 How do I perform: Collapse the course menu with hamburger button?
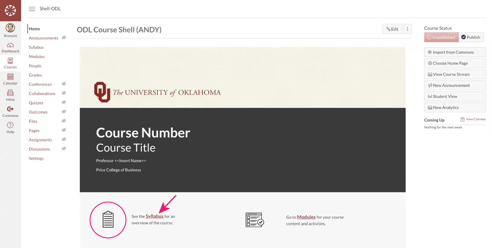32,9
